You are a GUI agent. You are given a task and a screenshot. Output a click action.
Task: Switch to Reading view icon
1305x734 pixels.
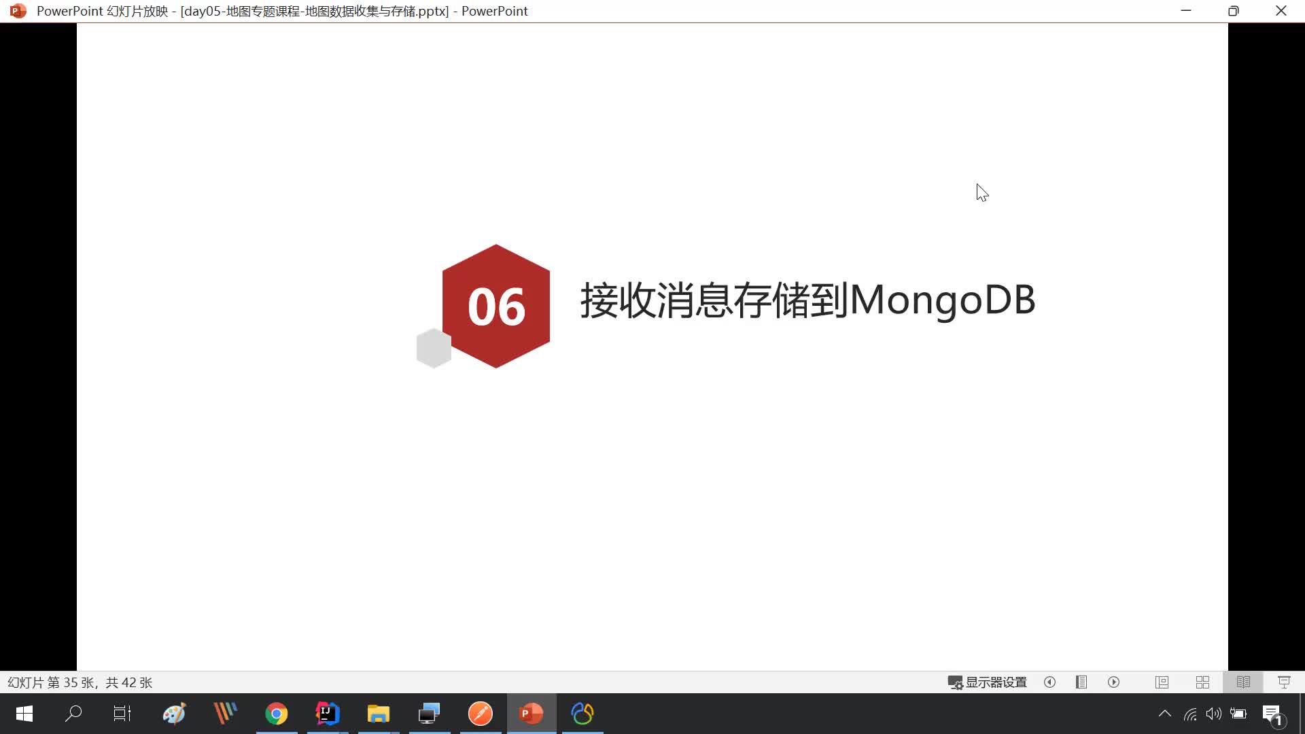coord(1243,682)
